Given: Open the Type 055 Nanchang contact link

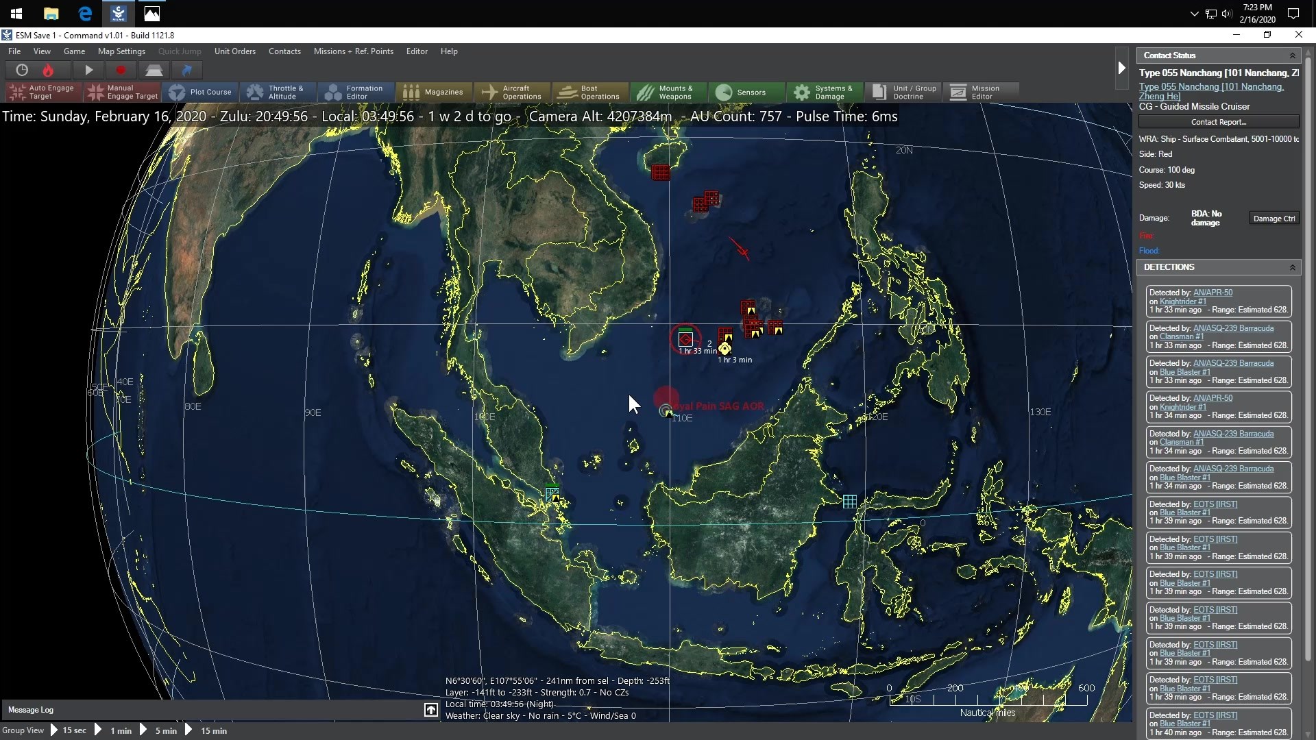Looking at the screenshot, I should click(x=1211, y=91).
